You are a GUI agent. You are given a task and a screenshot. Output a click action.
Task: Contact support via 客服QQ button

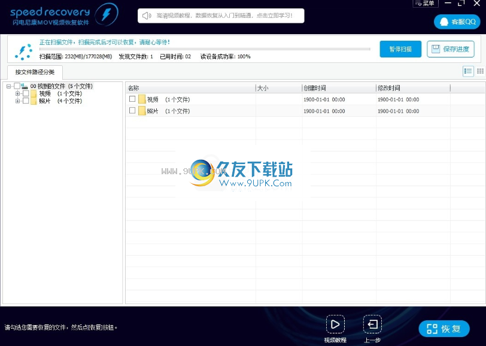(x=457, y=22)
